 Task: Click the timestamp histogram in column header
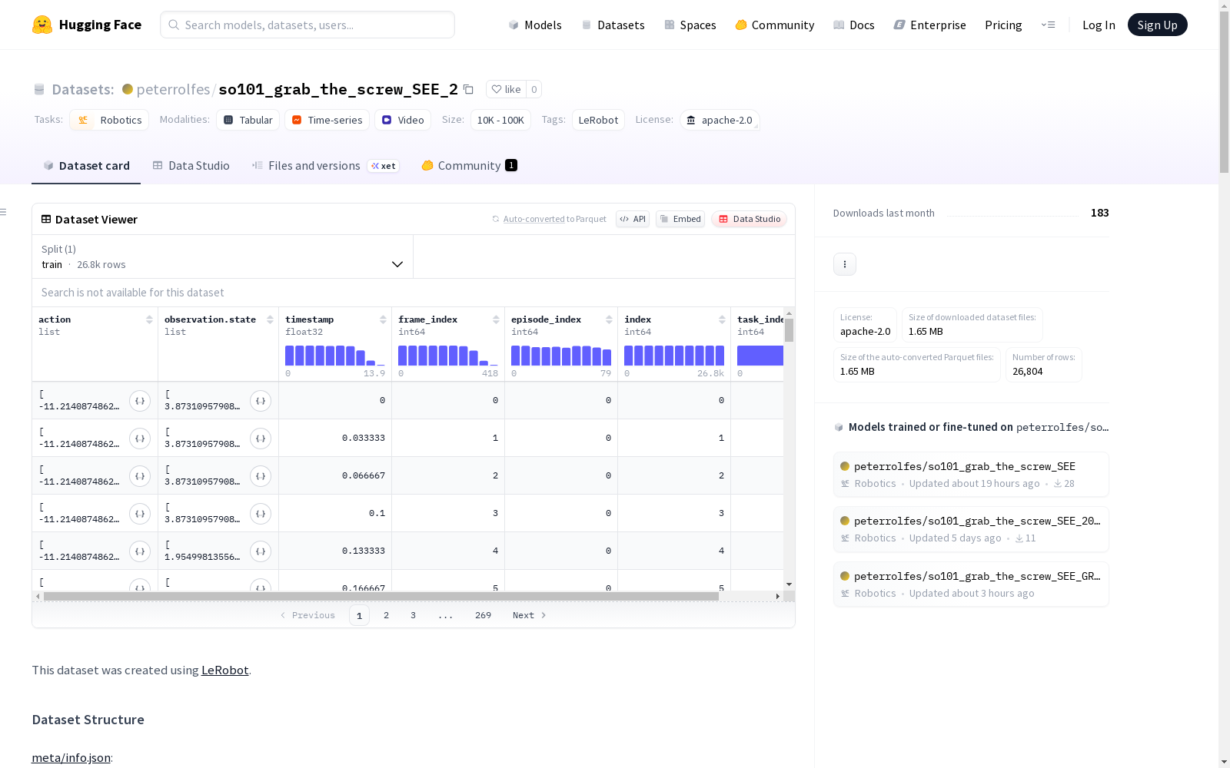click(334, 355)
